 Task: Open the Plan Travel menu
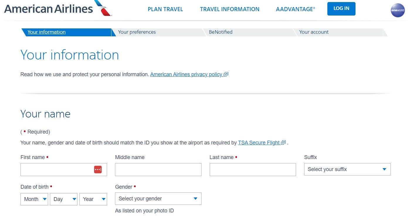[165, 9]
